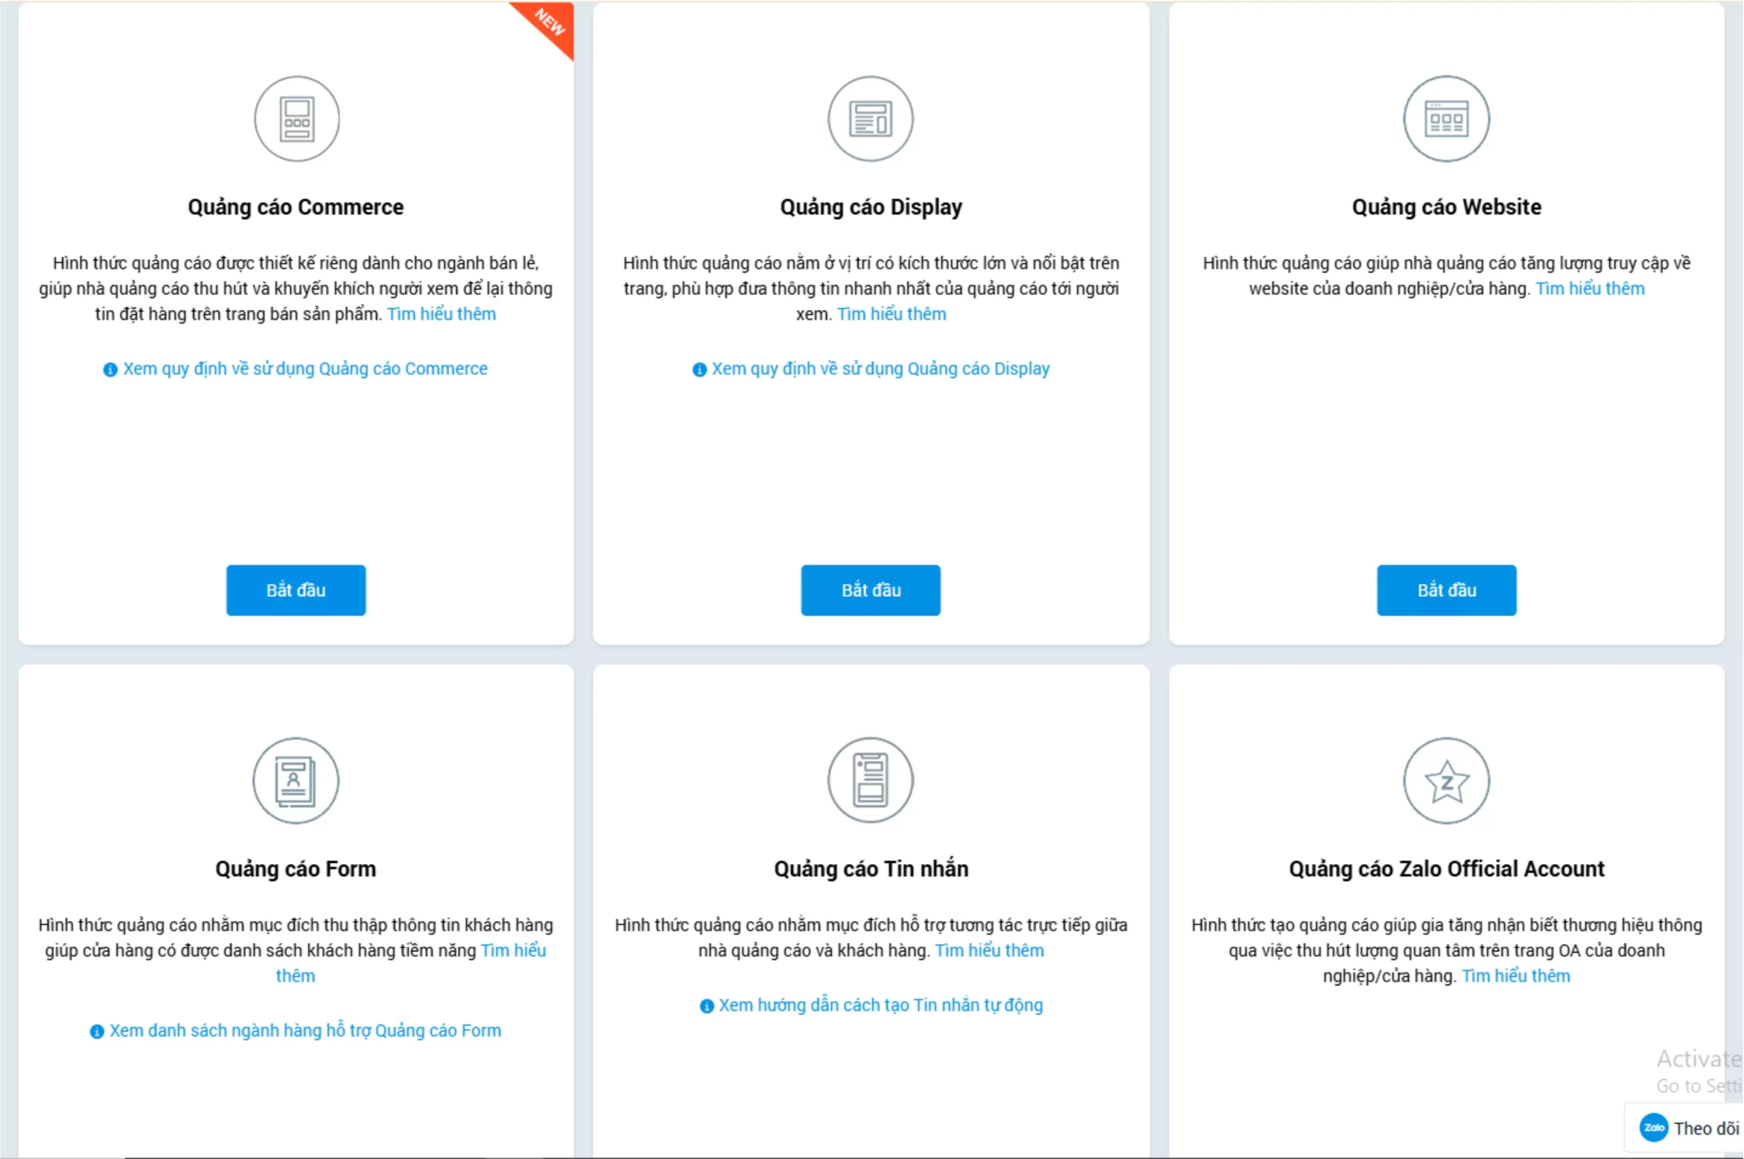View Xem quy định Quảng cáo Display link
The image size is (1744, 1159).
[880, 369]
